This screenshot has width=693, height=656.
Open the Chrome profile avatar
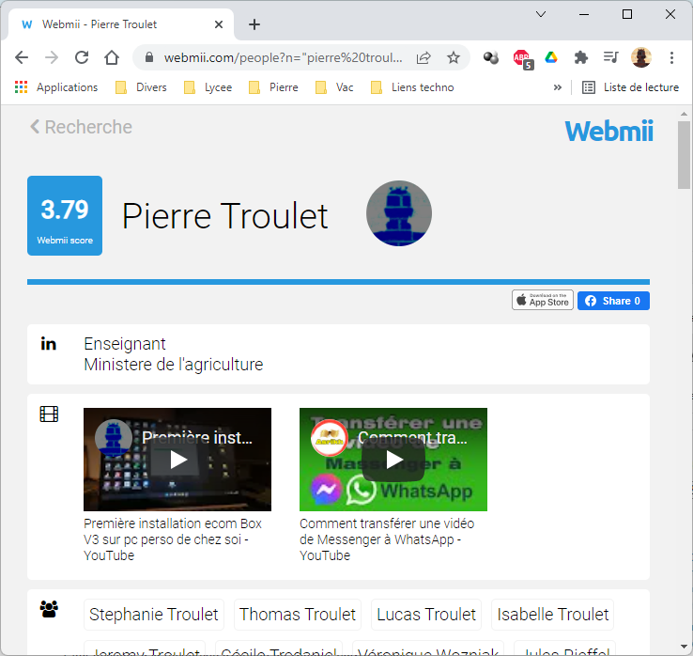pyautogui.click(x=641, y=57)
